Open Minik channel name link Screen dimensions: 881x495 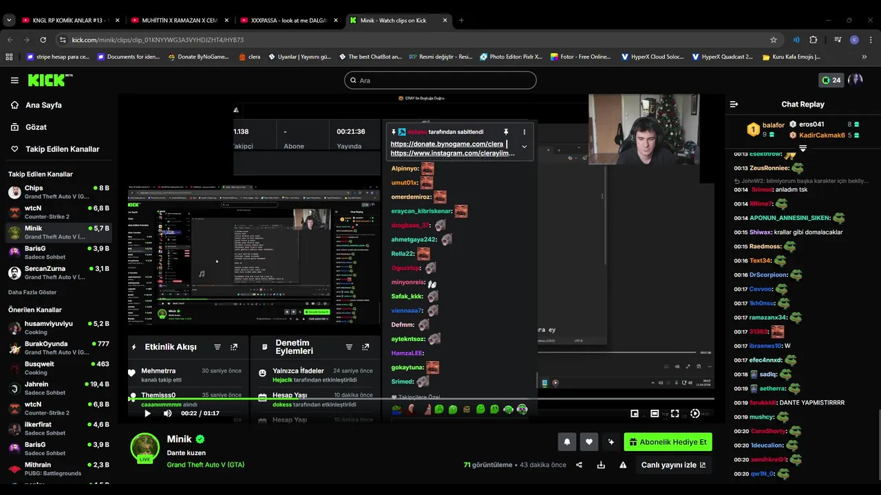(179, 439)
